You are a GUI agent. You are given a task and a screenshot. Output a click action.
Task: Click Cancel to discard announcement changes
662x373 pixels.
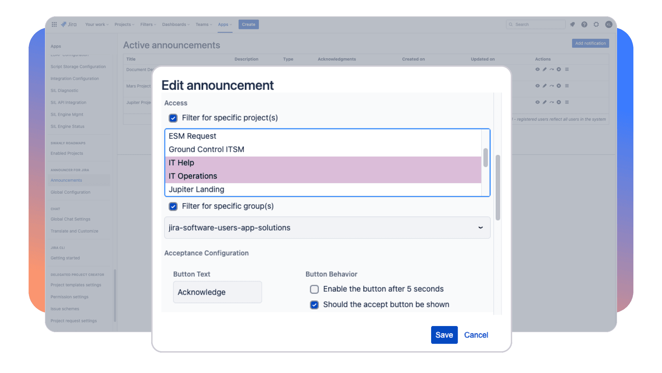point(476,335)
